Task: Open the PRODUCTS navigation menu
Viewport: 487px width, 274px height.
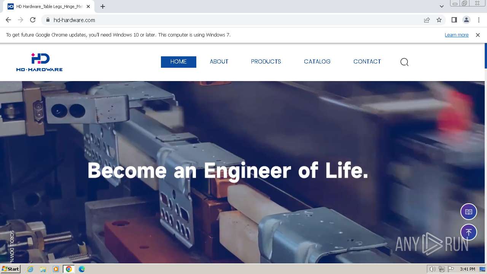Action: (x=266, y=62)
